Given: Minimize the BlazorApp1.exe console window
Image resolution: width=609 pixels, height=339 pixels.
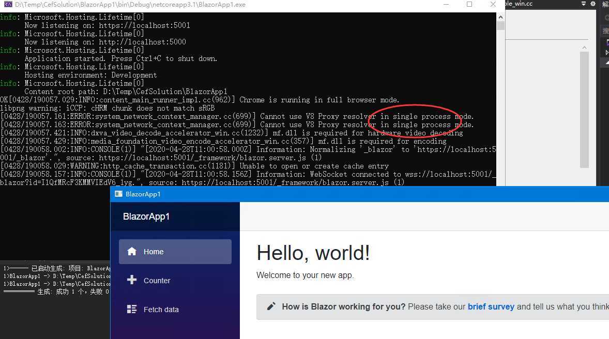Looking at the screenshot, I should (446, 4).
